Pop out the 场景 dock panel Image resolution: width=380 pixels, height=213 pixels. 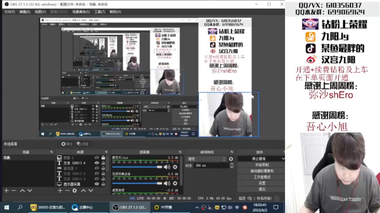click(51, 152)
